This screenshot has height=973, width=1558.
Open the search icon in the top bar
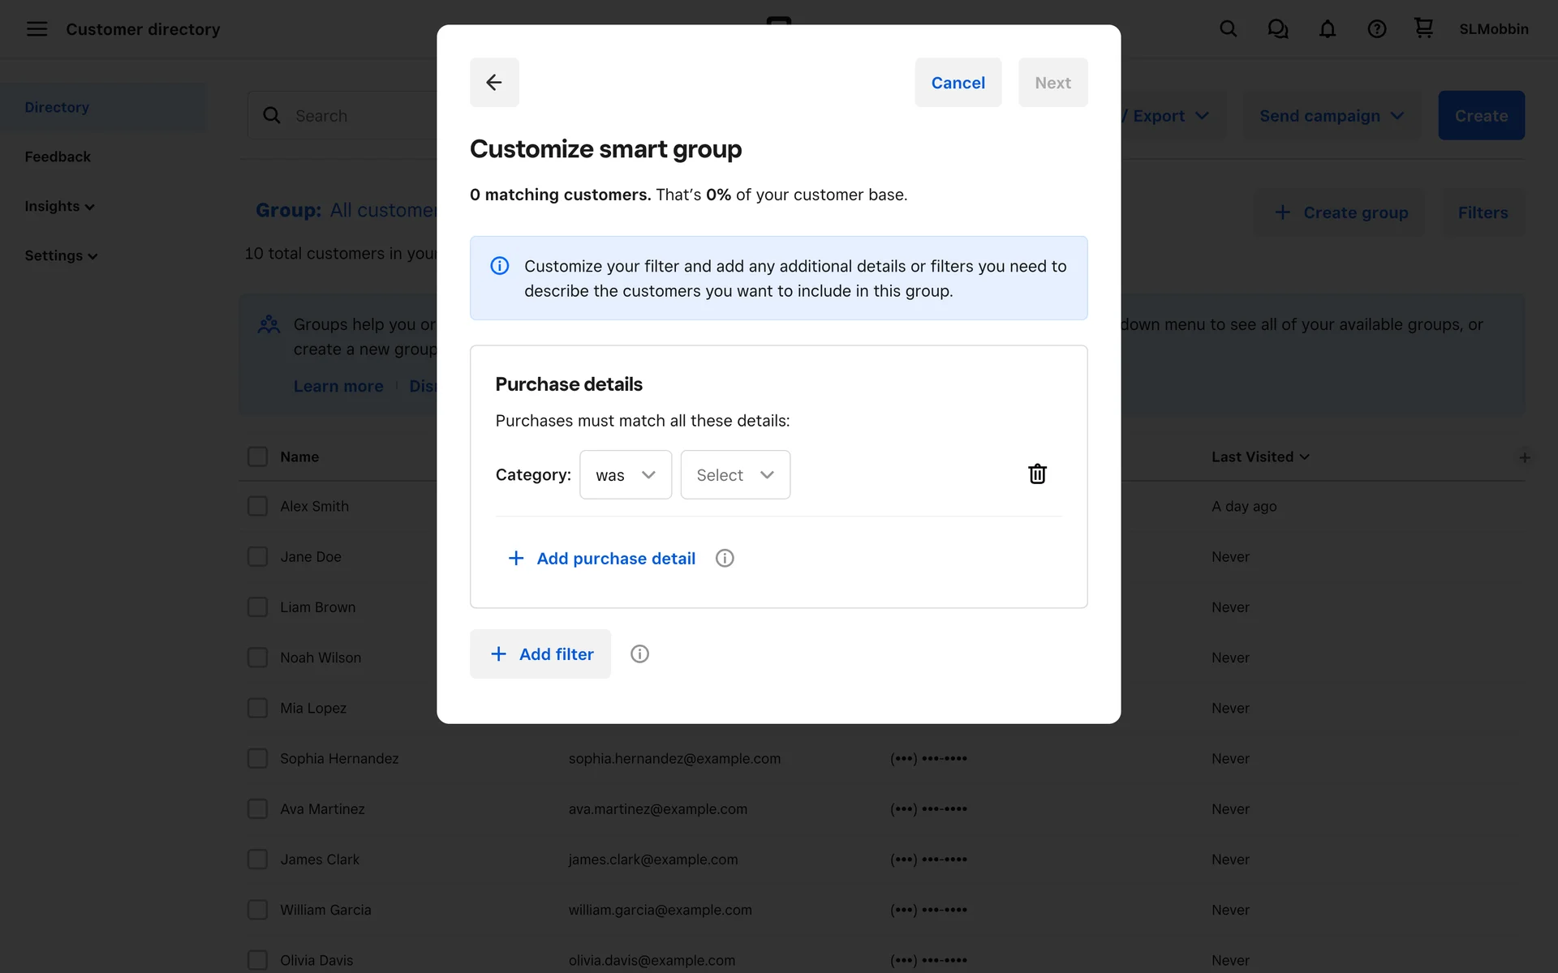1228,29
